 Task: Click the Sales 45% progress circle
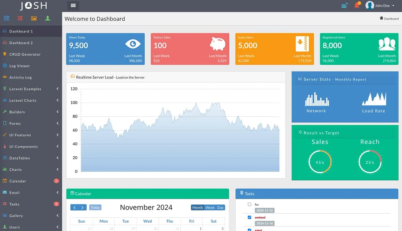pyautogui.click(x=320, y=162)
